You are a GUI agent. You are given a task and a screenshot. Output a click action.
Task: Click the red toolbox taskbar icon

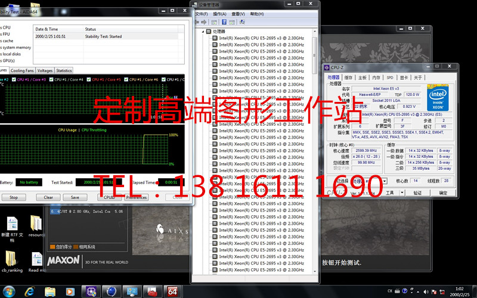click(x=152, y=291)
